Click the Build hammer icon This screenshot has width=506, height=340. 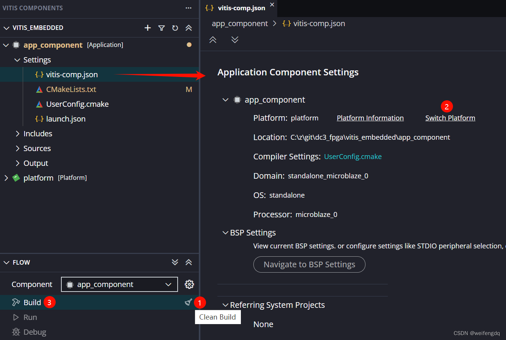tap(16, 302)
